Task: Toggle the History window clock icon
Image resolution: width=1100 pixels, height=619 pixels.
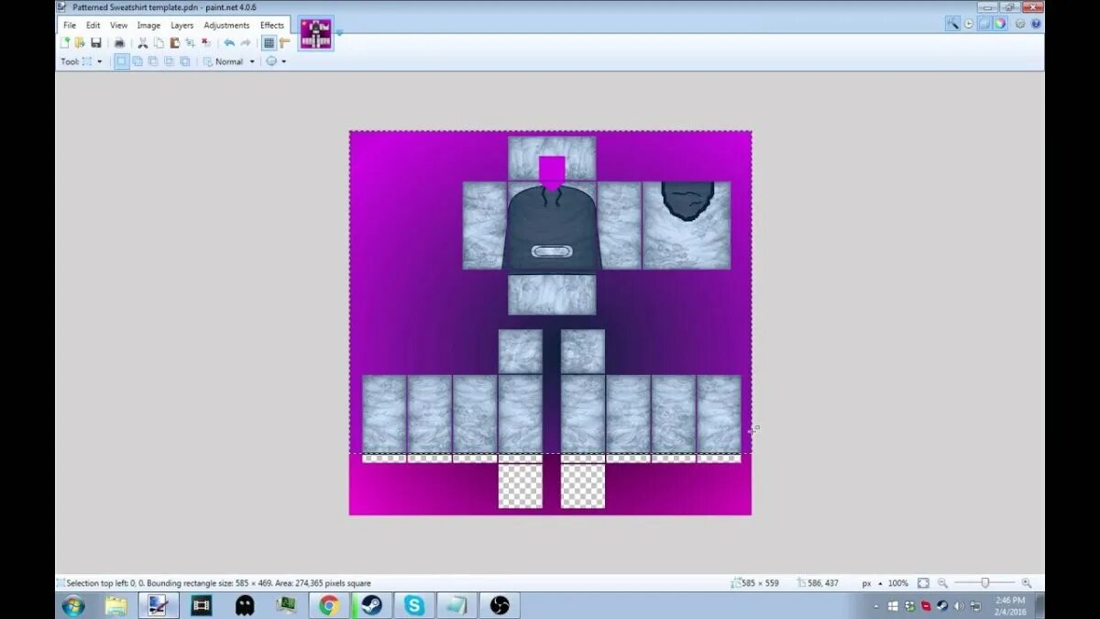Action: [969, 24]
